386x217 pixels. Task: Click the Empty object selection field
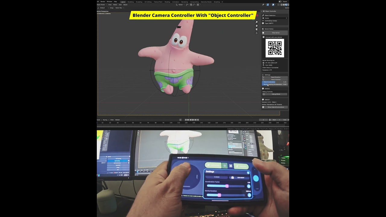[x=274, y=18]
